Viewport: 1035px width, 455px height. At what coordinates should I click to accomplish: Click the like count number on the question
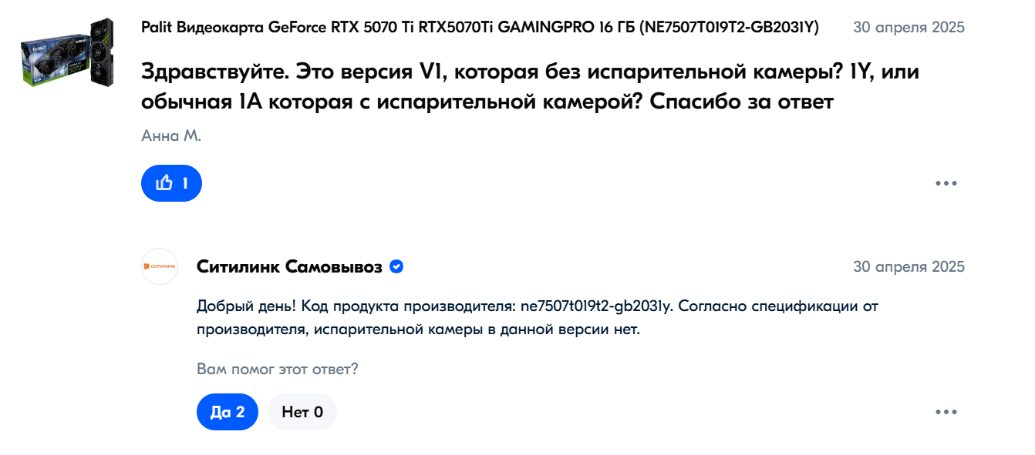(185, 183)
